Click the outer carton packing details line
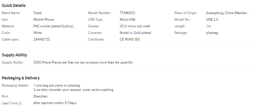Screen dimensions: 253x111 click(73, 90)
